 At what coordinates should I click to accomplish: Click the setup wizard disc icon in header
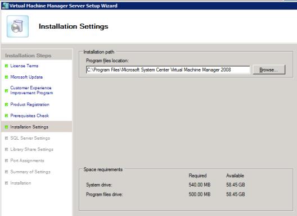17,26
